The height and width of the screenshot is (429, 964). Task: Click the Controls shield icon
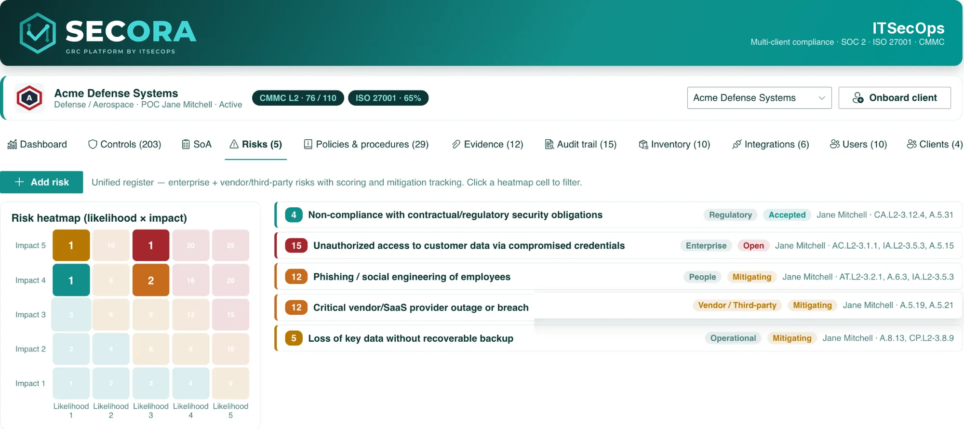(x=93, y=144)
